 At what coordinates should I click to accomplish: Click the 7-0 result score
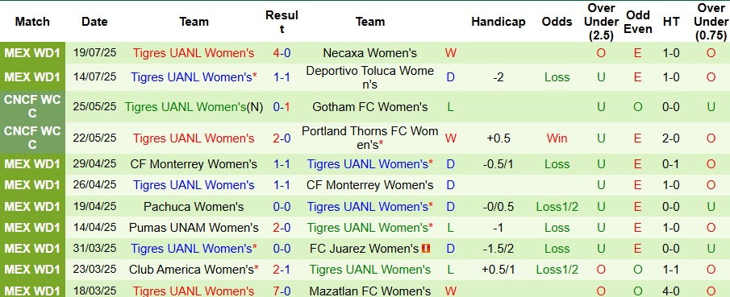click(x=282, y=291)
